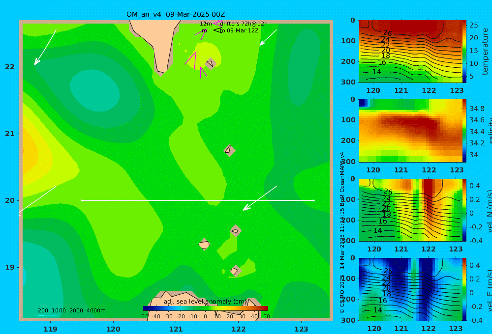Screen dimensions: 492x334
Task: Click depth label 200 on the temperature panel
Action: [348, 61]
